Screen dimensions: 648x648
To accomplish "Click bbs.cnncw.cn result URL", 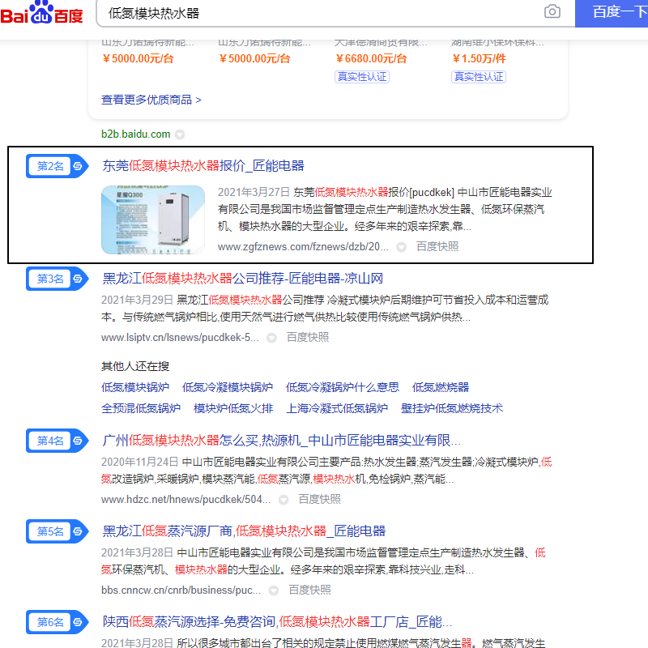I will click(181, 590).
